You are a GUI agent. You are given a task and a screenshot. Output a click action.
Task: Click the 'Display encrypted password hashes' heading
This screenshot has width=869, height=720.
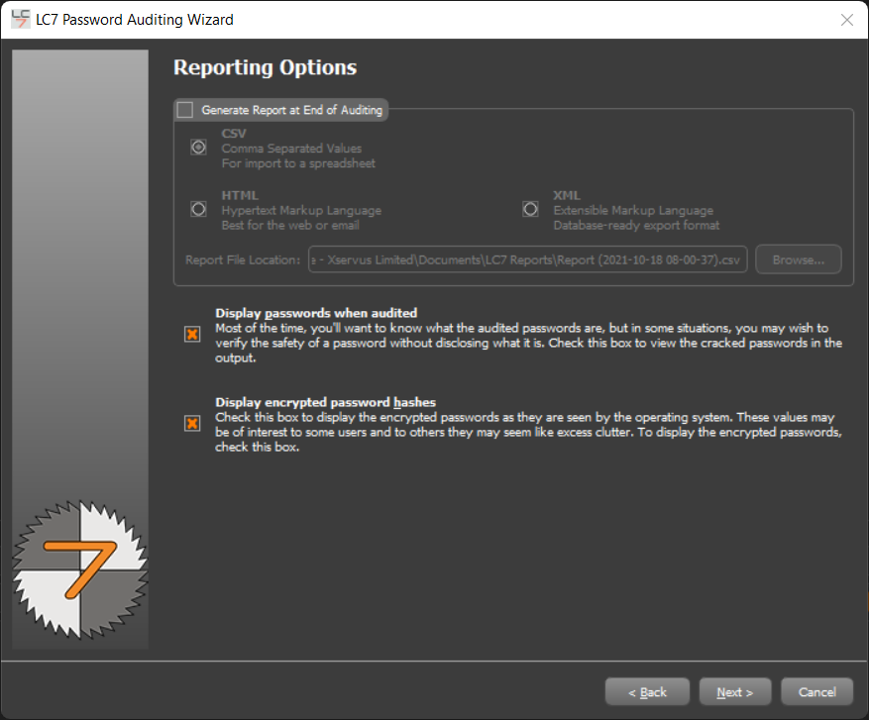(325, 403)
